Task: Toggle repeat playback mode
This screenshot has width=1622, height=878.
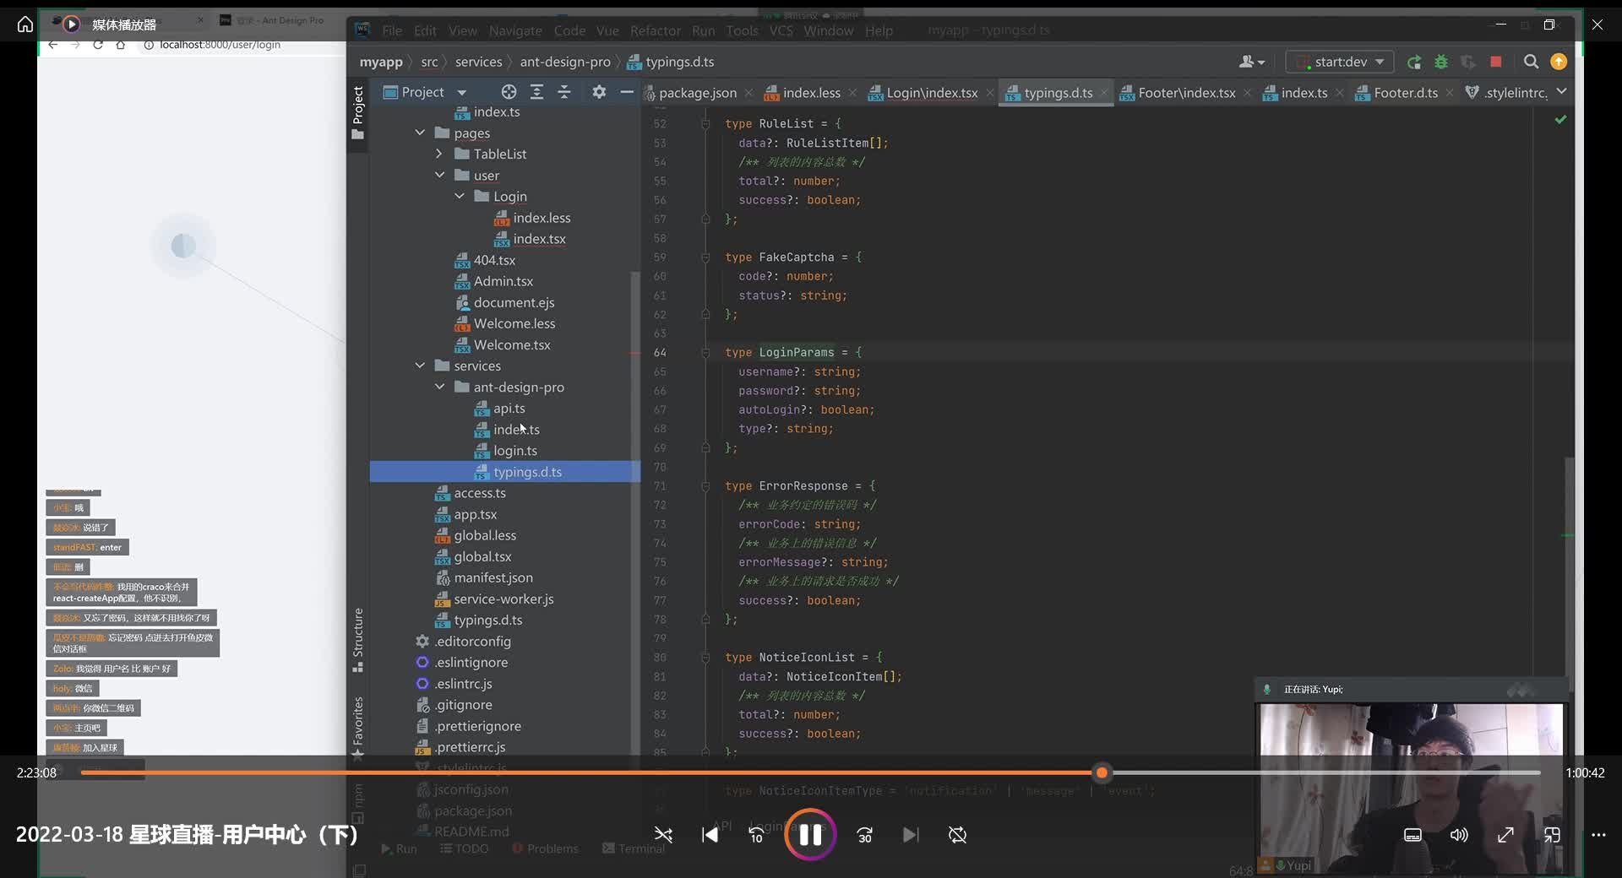Action: (957, 835)
